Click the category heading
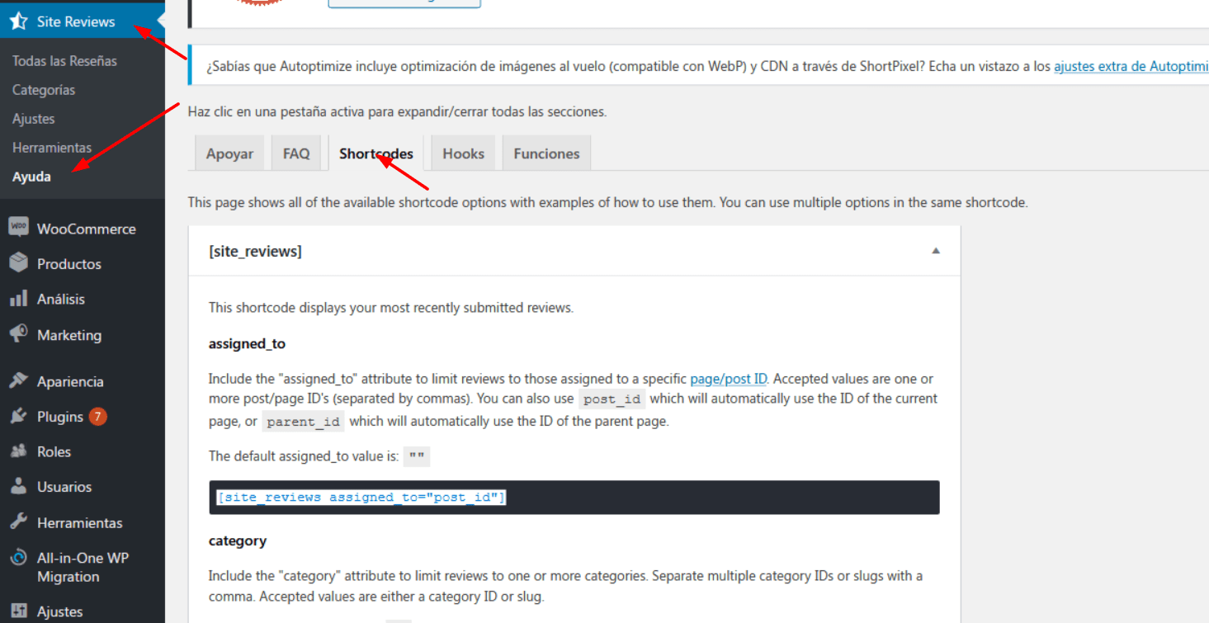Screen dimensions: 1209x623 (238, 541)
